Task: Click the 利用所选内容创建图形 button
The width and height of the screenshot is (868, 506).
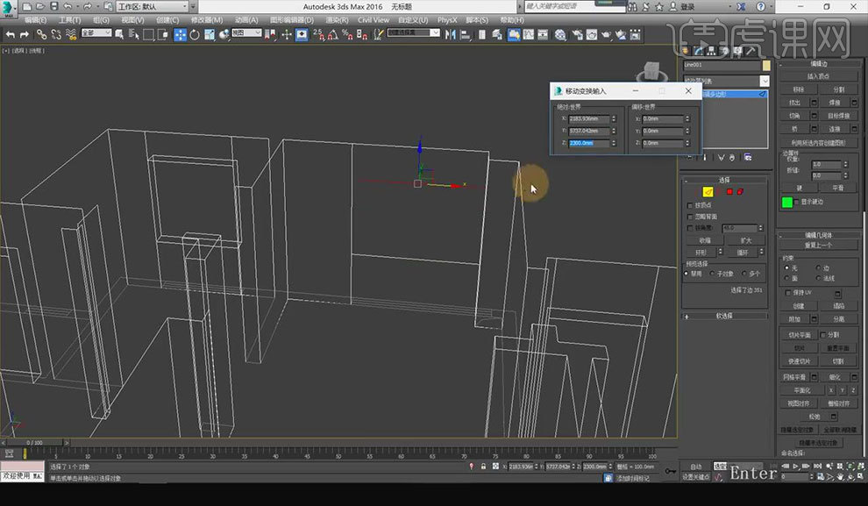Action: point(819,141)
